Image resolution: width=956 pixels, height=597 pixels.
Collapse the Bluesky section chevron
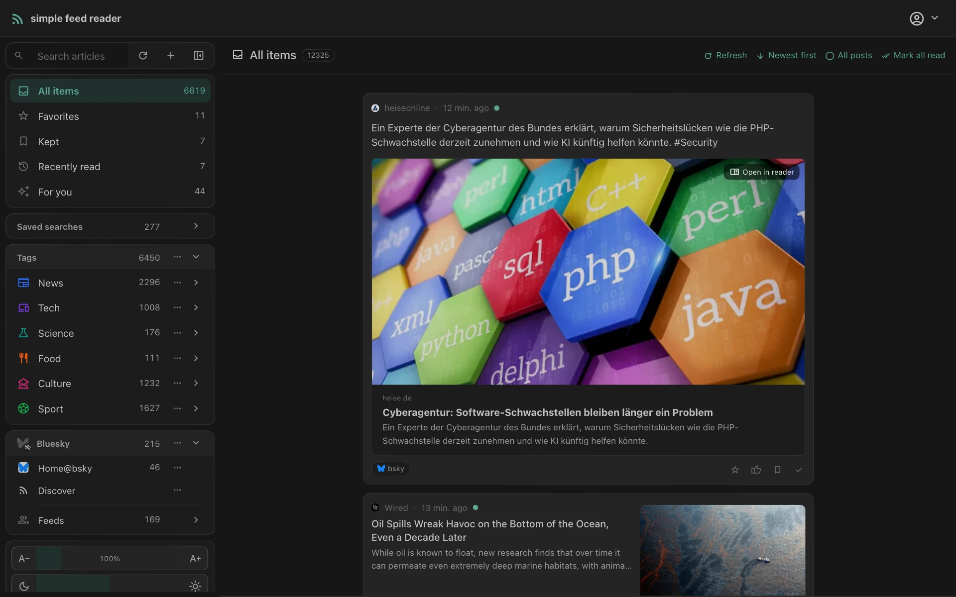point(196,443)
